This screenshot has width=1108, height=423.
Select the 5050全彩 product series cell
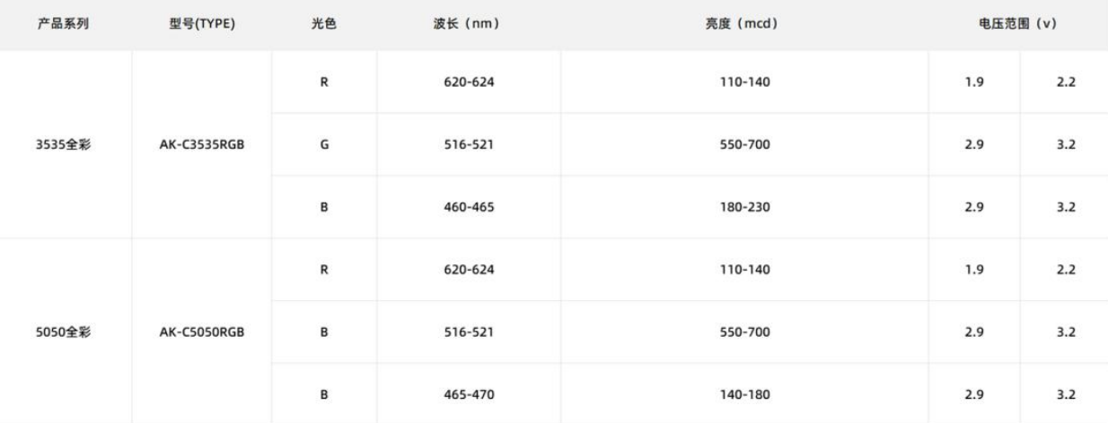[67, 332]
